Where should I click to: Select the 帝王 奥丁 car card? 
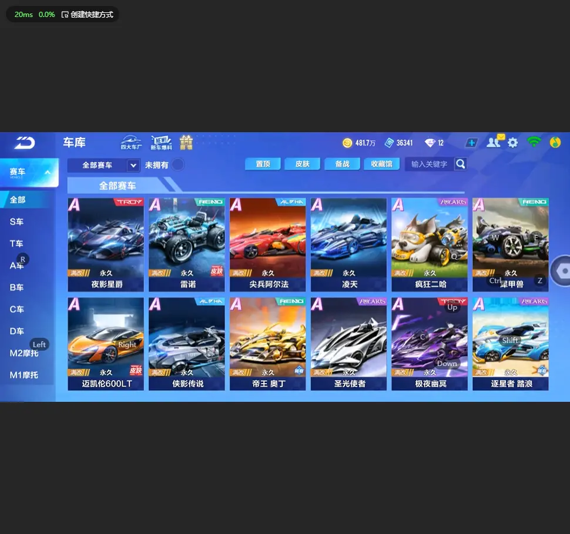(267, 344)
